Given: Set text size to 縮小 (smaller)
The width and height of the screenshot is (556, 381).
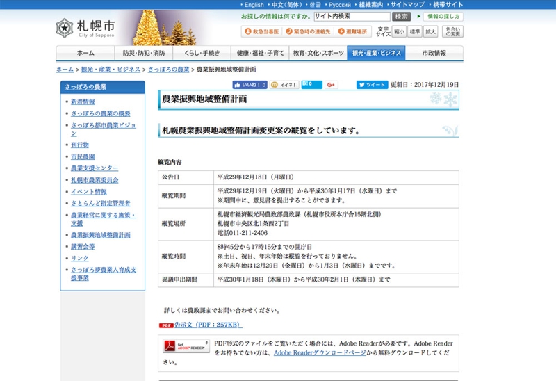Looking at the screenshot, I should click(x=399, y=32).
